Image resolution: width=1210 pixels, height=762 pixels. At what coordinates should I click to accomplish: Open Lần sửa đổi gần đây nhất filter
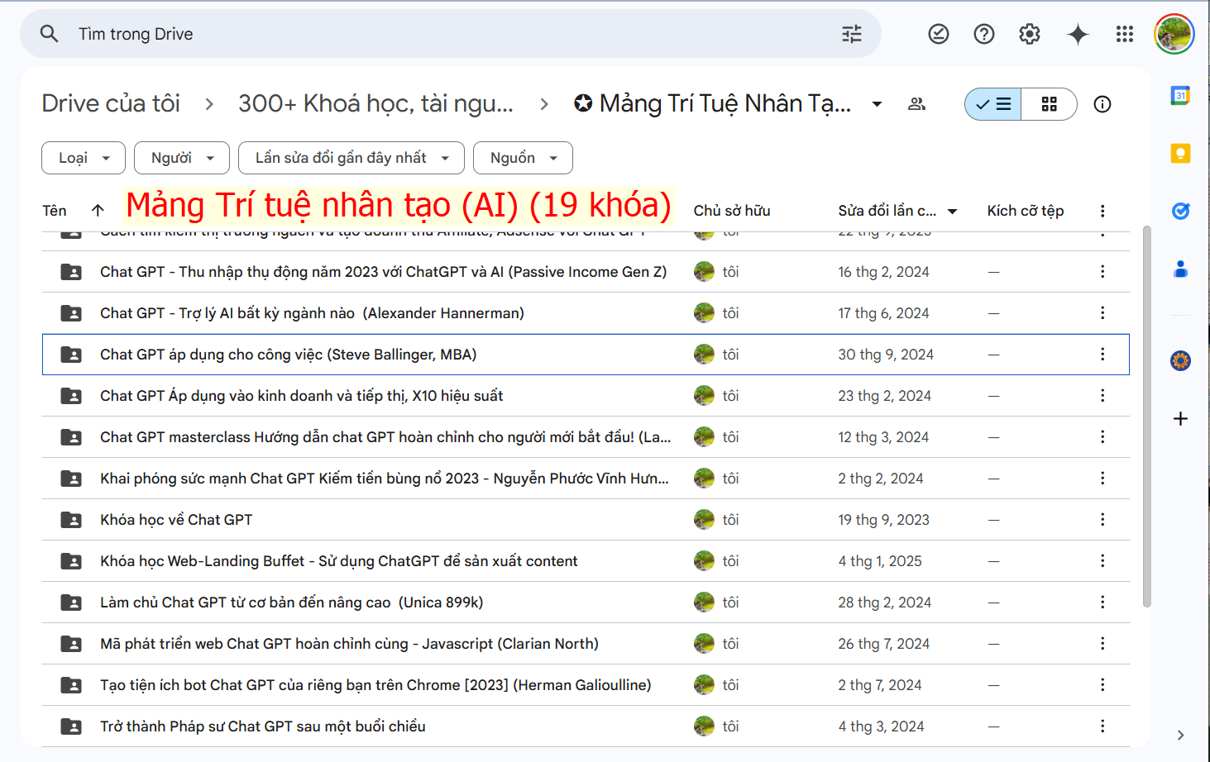click(352, 158)
